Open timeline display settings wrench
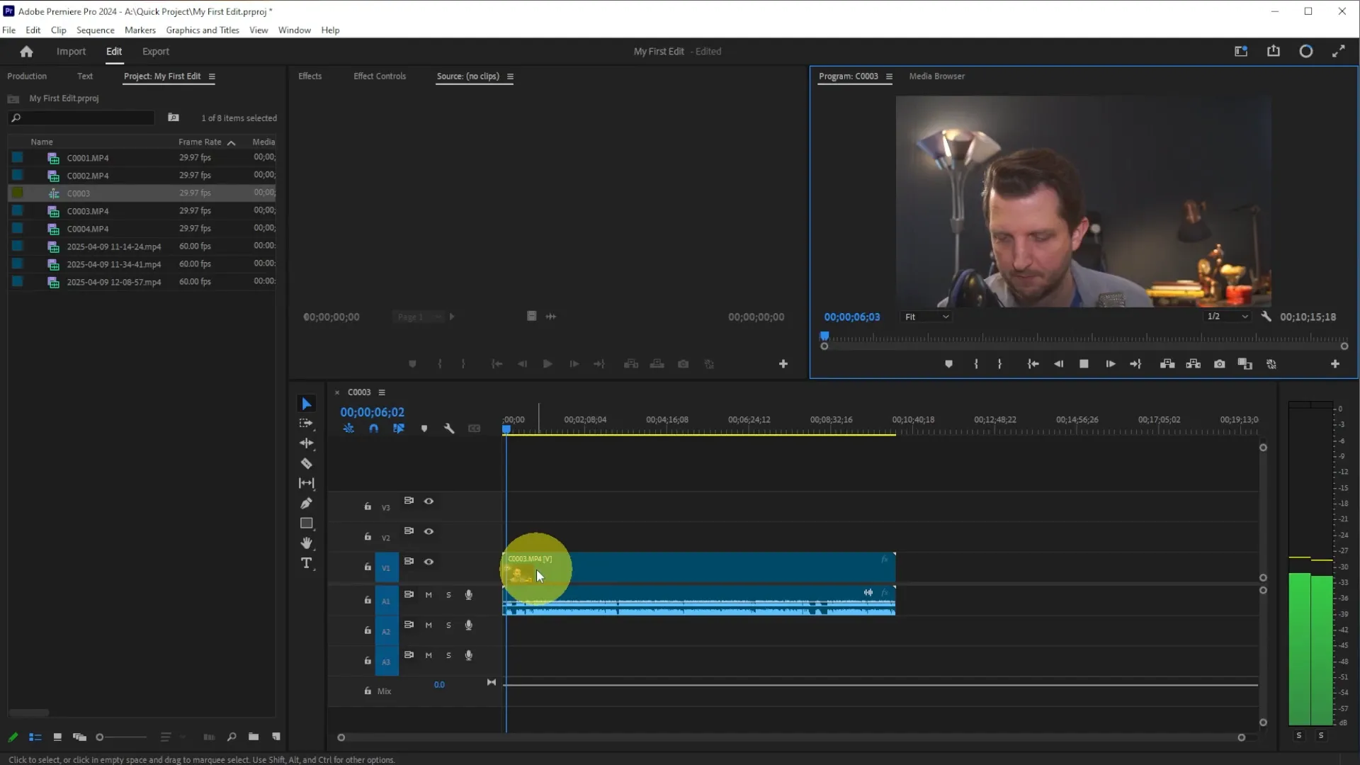 449,429
